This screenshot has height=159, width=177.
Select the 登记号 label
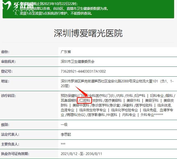[7, 71]
